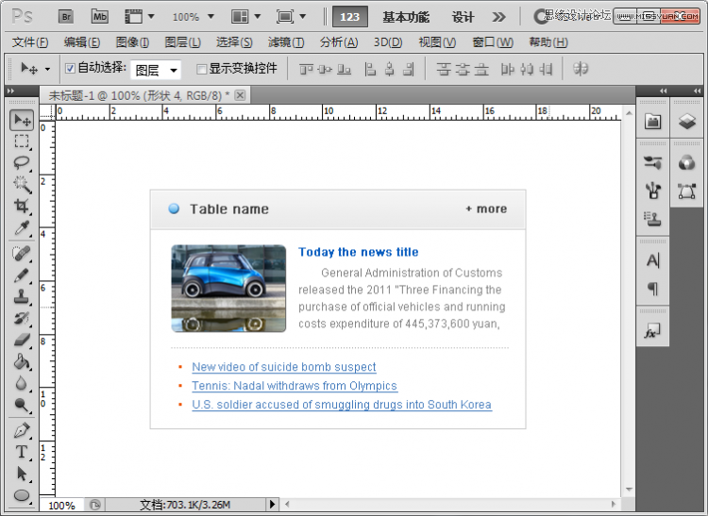Viewport: 708px width, 516px height.
Task: Open the 窗口 menu
Action: (492, 42)
